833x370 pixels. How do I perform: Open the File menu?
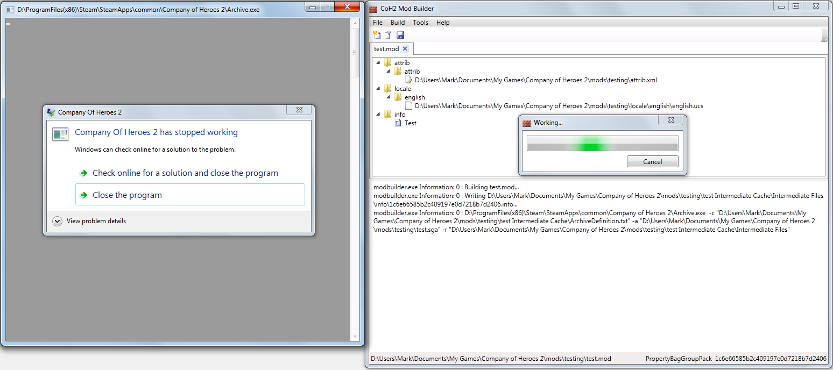[x=378, y=23]
